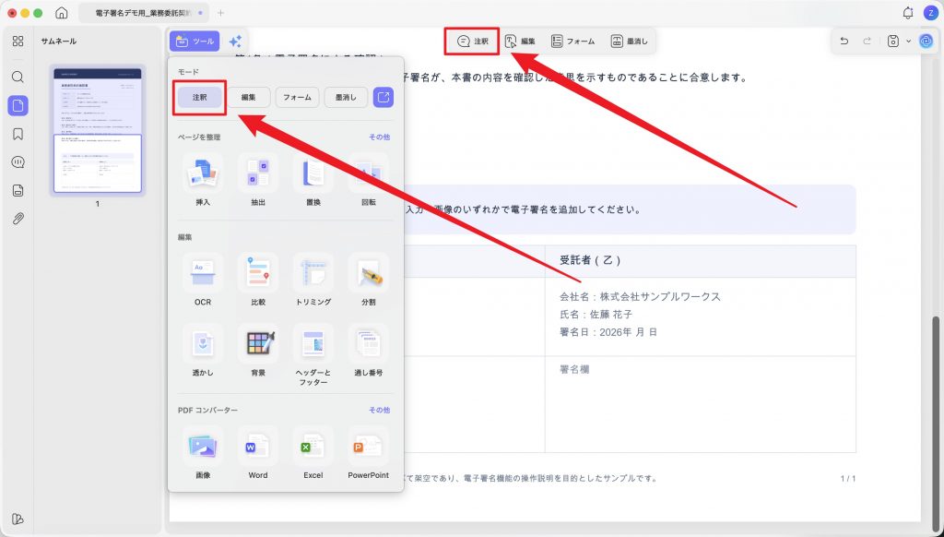Open the bookmarks panel icon

pyautogui.click(x=18, y=134)
